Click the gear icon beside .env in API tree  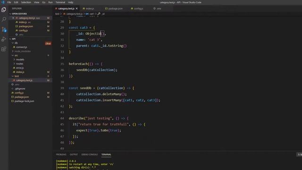(x=13, y=85)
